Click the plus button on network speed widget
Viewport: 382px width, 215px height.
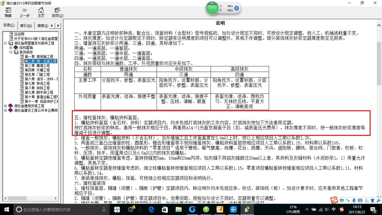pyautogui.click(x=236, y=8)
